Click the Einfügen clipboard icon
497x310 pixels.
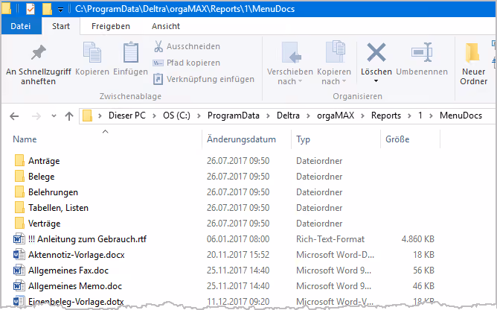[131, 52]
